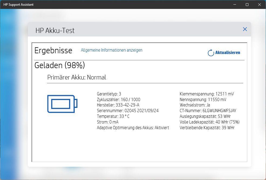This screenshot has width=266, height=180.
Task: Select Seriennummer: 02045 2021/09/24 entry
Action: point(128,111)
